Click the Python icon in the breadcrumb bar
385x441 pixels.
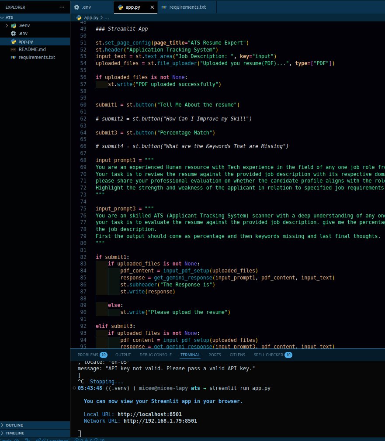(x=79, y=18)
